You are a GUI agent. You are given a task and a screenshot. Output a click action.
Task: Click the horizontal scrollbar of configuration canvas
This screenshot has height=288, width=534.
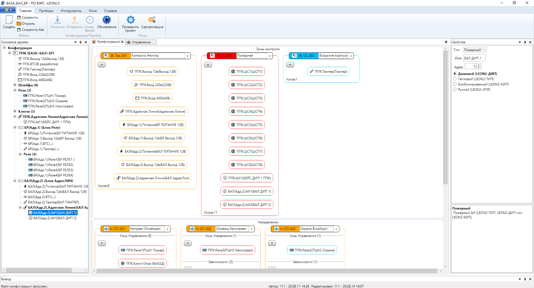coord(266,271)
